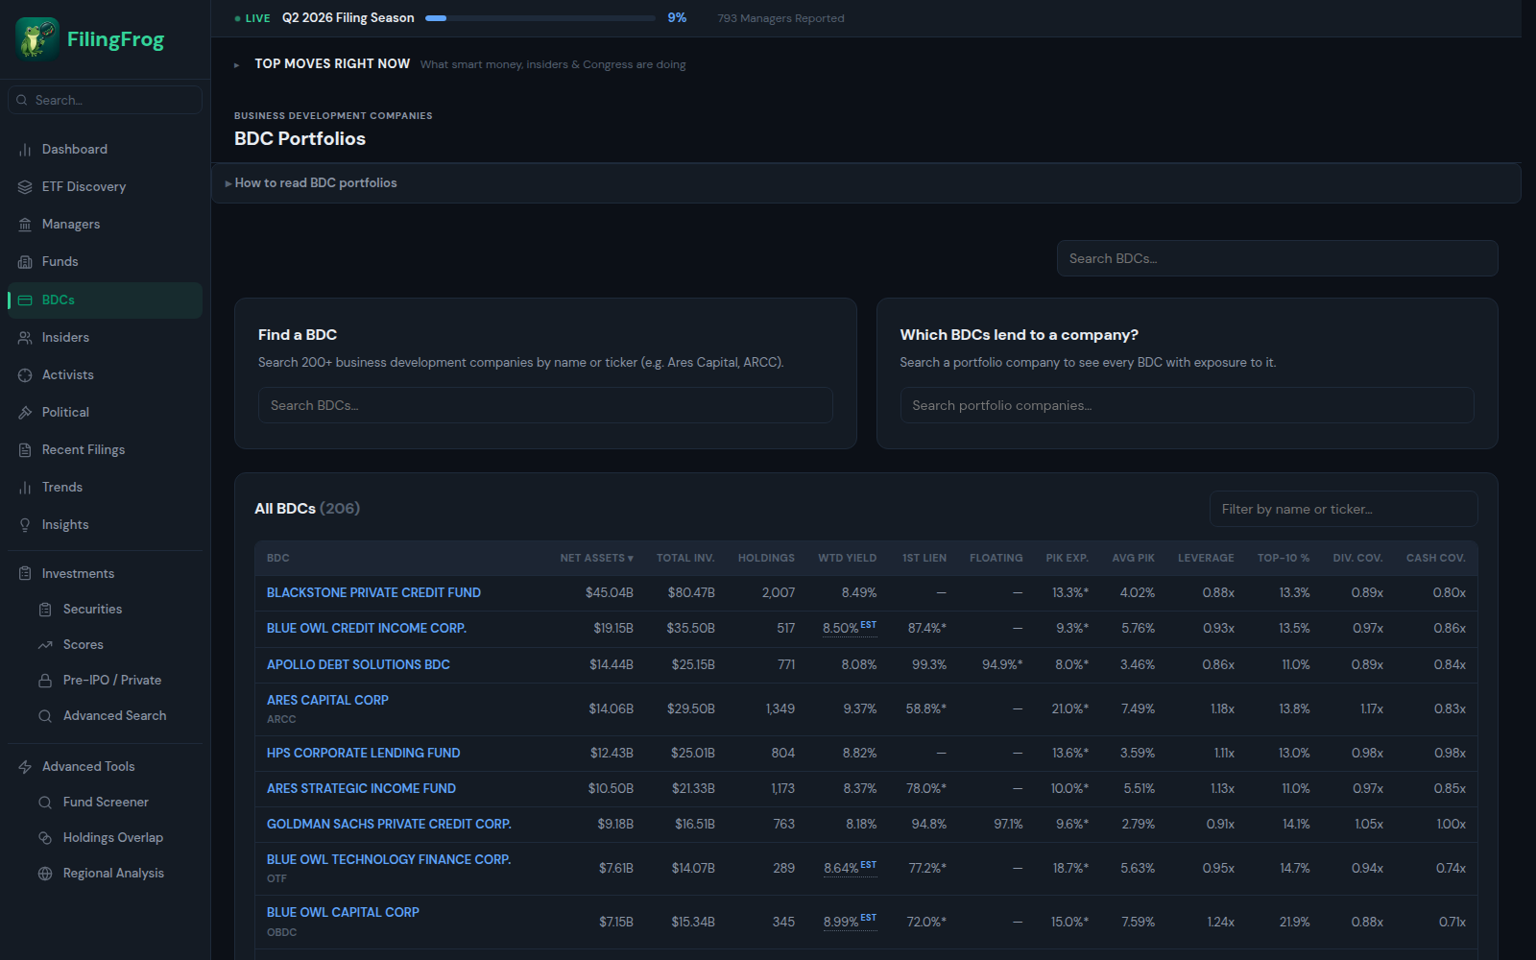Click the Pre-IPO / Private lock icon
This screenshot has width=1536, height=960.
coord(45,681)
